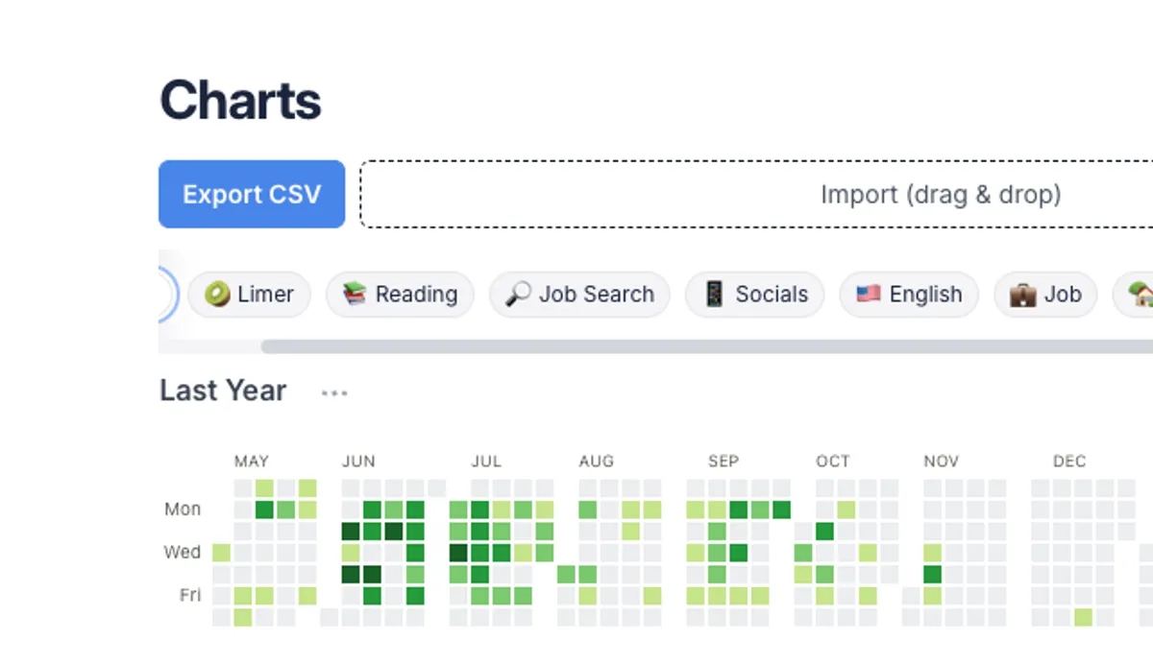Open the three-dot menu beside Last Year
The height and width of the screenshot is (664, 1153).
point(334,392)
